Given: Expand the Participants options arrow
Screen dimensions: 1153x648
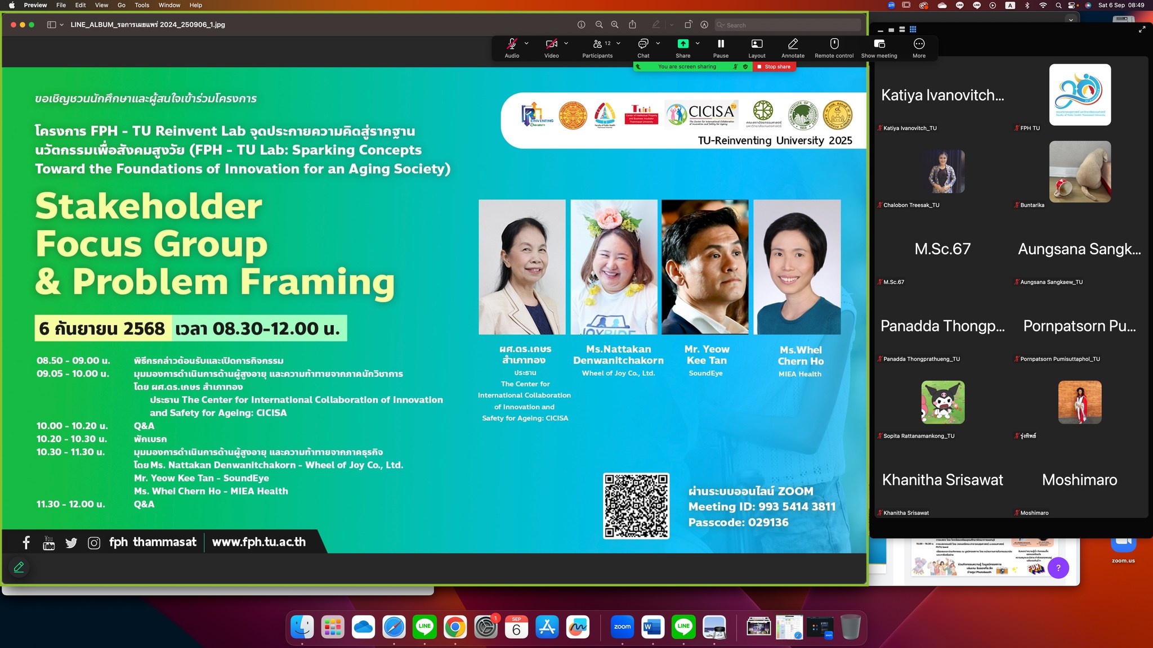Looking at the screenshot, I should coord(618,43).
